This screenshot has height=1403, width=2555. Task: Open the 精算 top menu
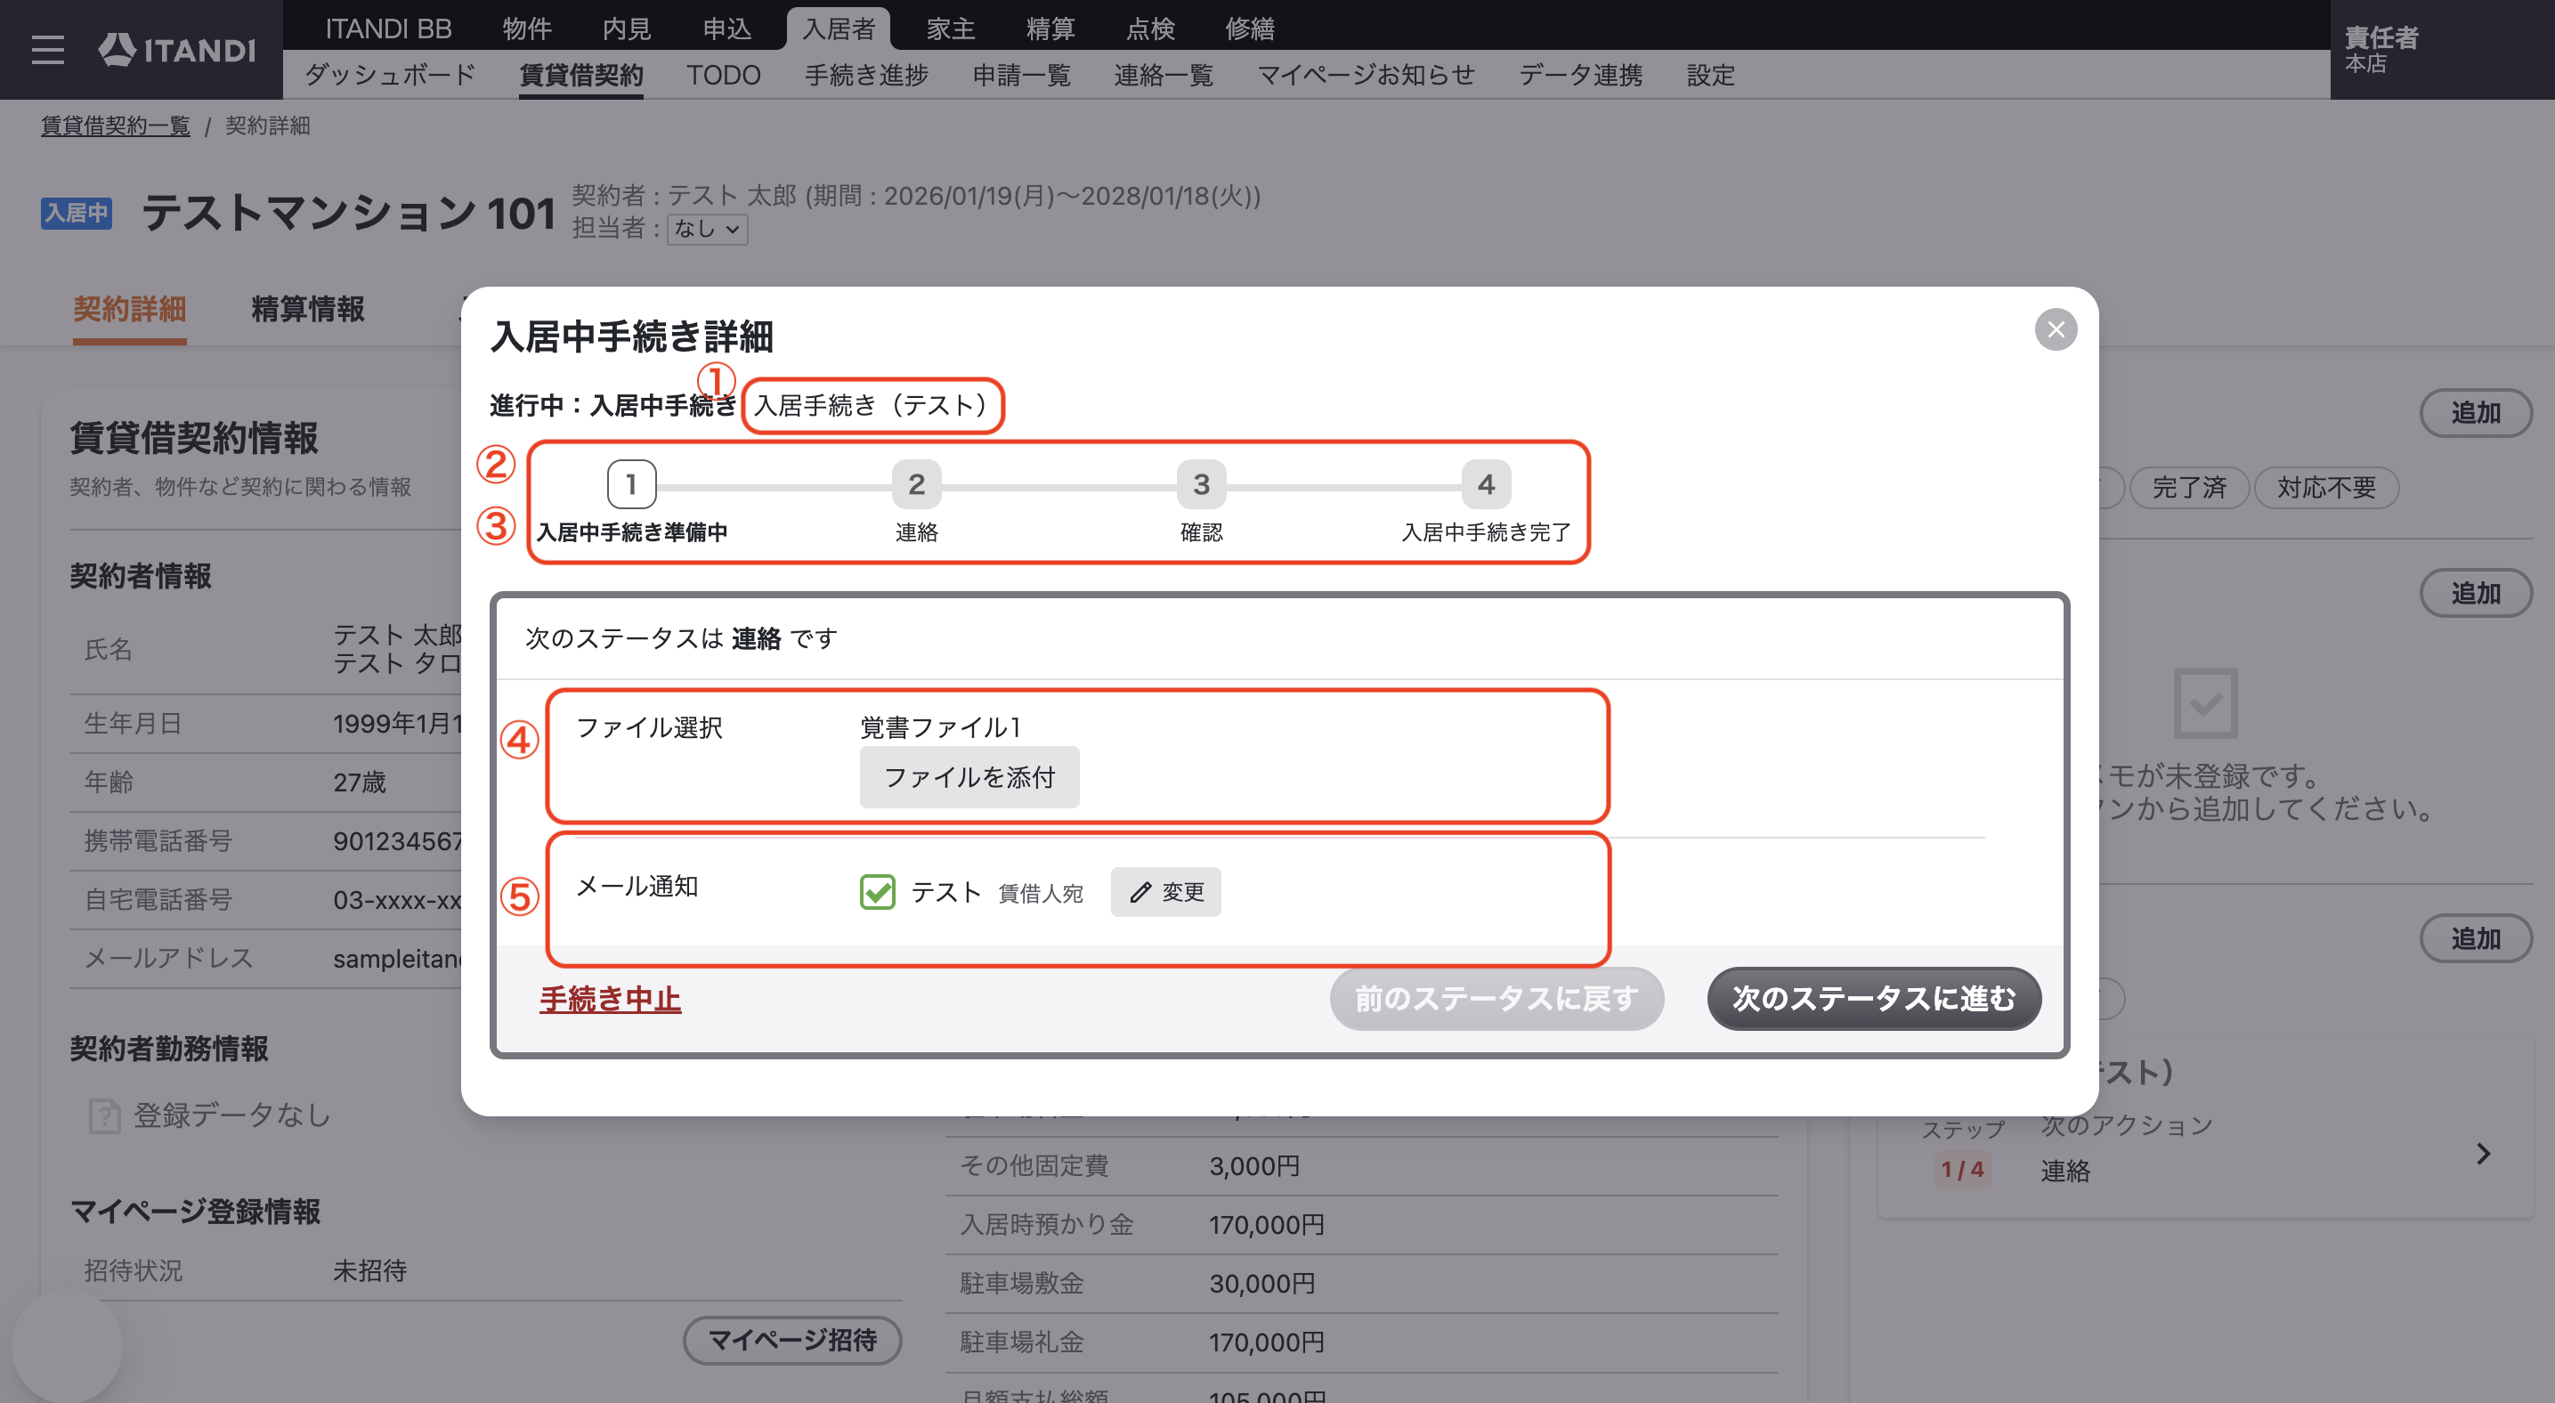1050,28
